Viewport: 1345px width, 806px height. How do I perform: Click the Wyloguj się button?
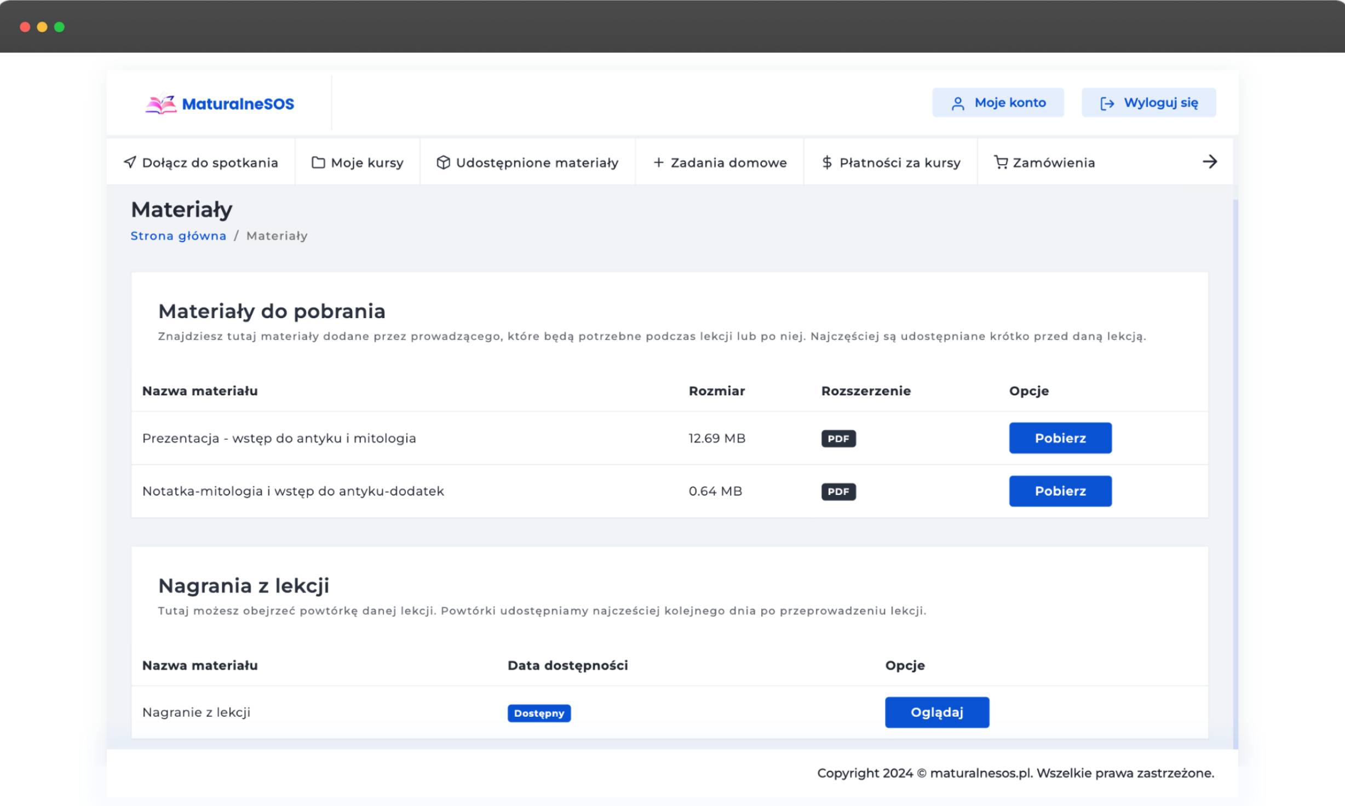pyautogui.click(x=1148, y=102)
